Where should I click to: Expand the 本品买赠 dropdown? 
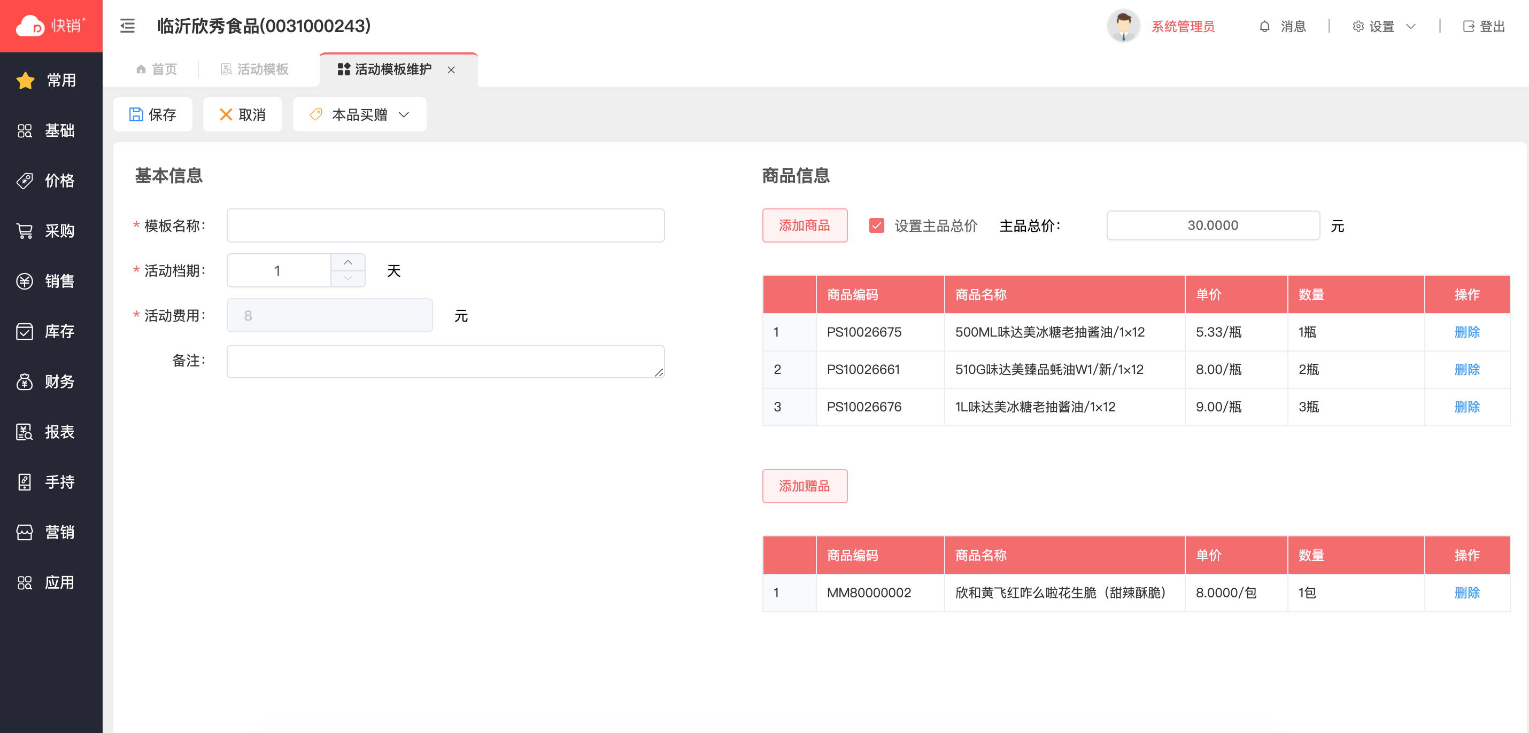point(359,114)
